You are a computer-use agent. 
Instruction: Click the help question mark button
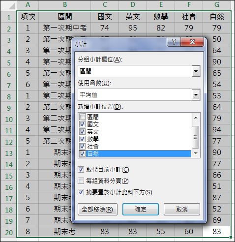(x=174, y=42)
